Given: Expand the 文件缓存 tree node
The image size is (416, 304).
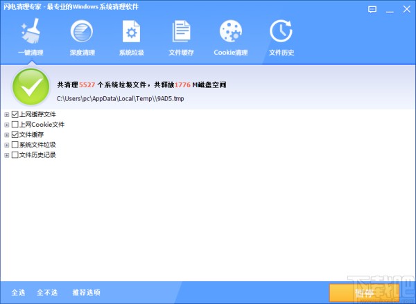Looking at the screenshot, I should point(7,135).
